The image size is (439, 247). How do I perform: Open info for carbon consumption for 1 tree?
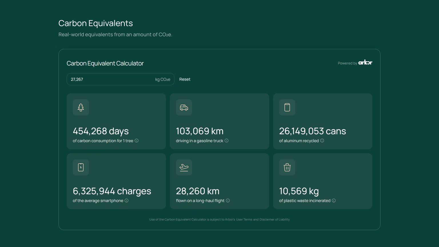[137, 141]
